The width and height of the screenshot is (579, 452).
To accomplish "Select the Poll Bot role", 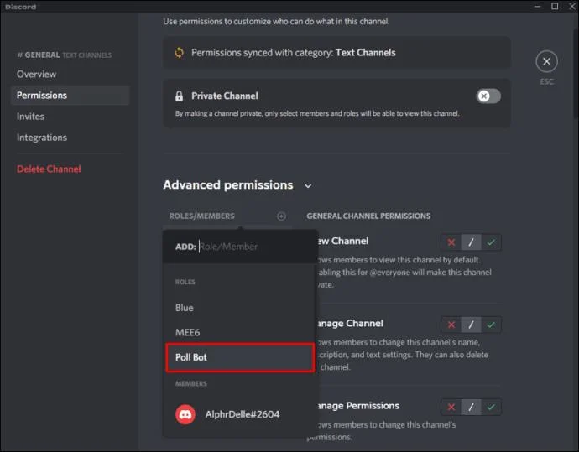I will [x=240, y=357].
